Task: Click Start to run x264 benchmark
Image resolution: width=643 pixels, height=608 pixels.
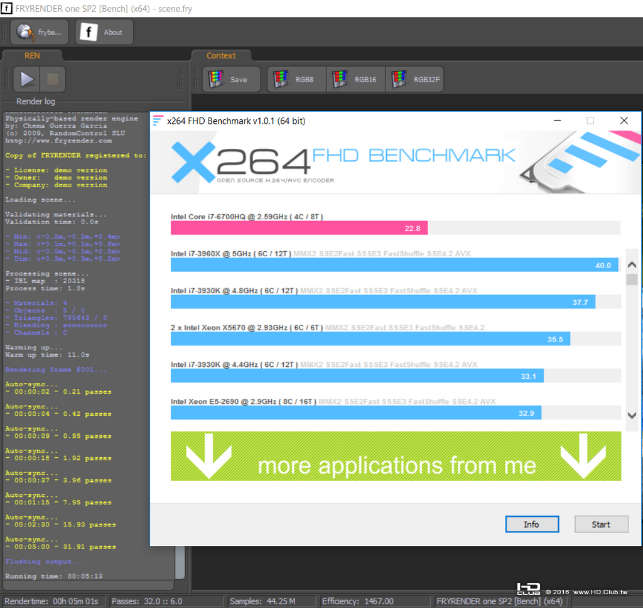Action: pos(601,524)
